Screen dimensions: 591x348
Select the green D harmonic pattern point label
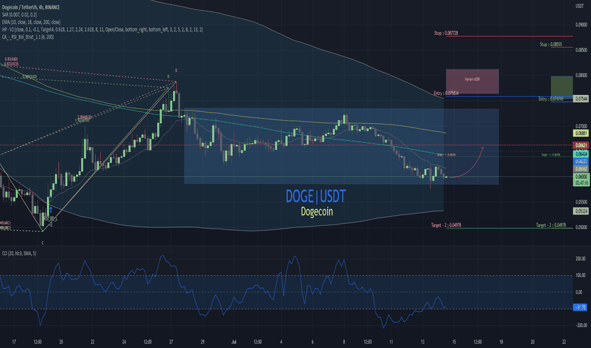[x=168, y=77]
